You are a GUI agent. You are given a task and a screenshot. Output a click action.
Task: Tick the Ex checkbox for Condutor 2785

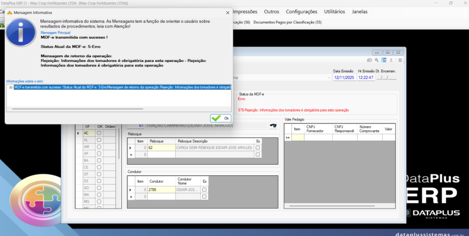coord(204,189)
